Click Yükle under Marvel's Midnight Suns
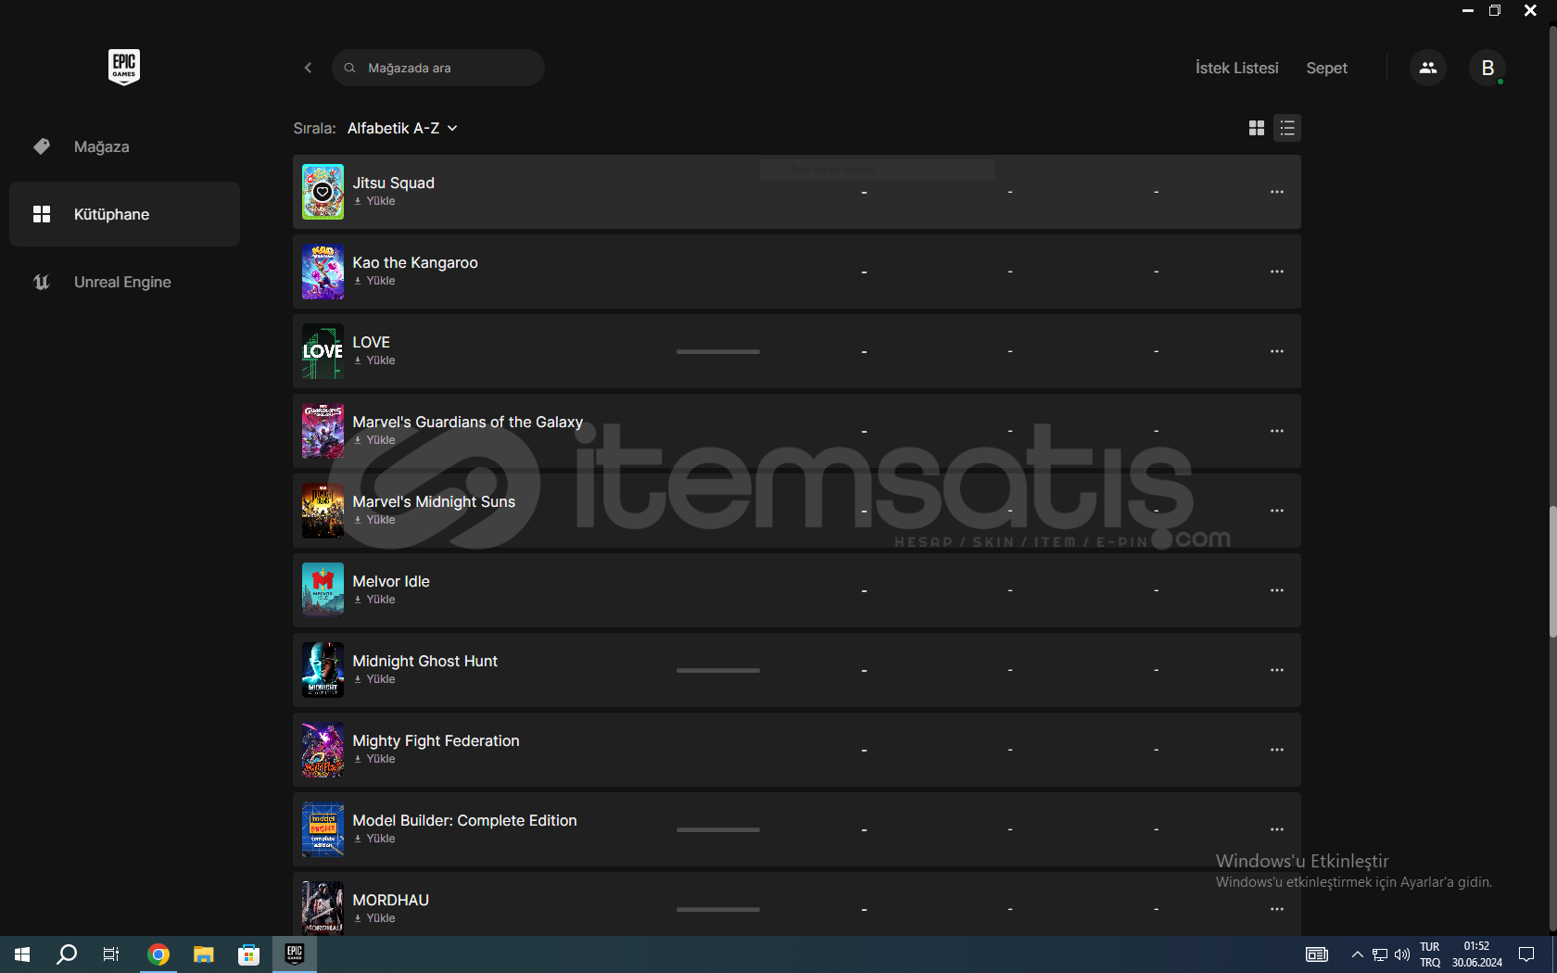This screenshot has height=973, width=1557. coord(374,520)
